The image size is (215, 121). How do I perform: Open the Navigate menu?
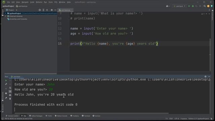click(25, 2)
